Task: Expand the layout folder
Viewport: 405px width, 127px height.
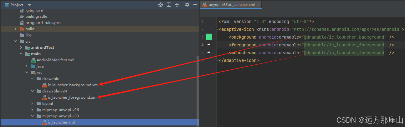Action: [32, 104]
